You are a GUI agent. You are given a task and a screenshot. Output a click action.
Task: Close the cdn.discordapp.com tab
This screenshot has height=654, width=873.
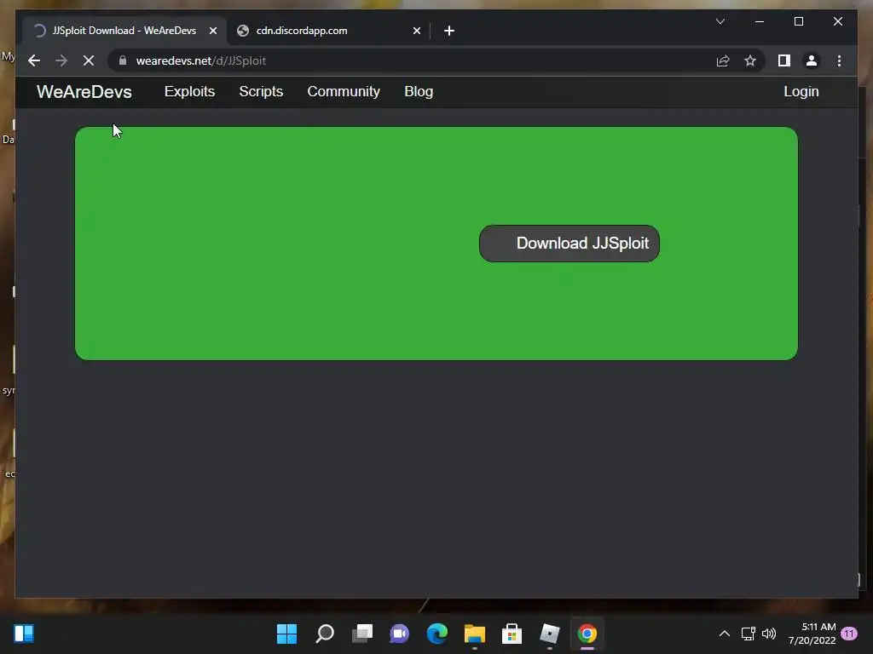pyautogui.click(x=416, y=31)
